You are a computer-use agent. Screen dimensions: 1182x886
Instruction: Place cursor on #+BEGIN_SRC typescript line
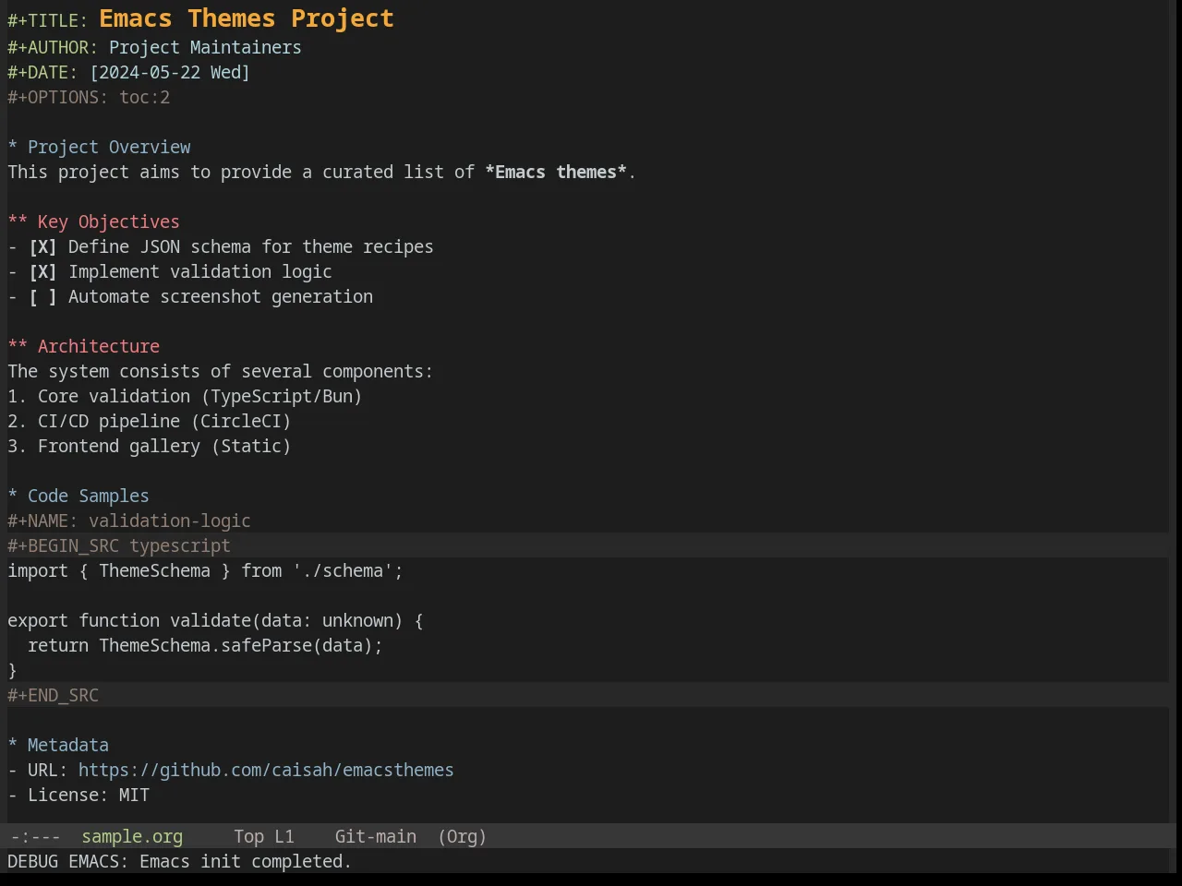[119, 546]
